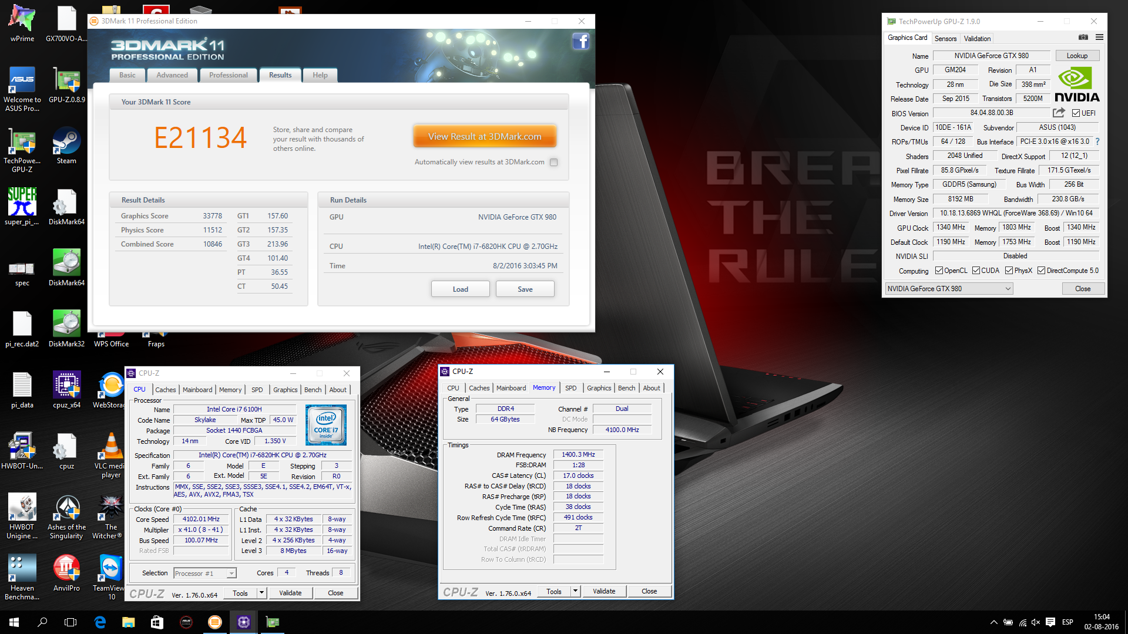Viewport: 1128px width, 634px height.
Task: Open DiskMark32 desktop icon
Action: 66,329
